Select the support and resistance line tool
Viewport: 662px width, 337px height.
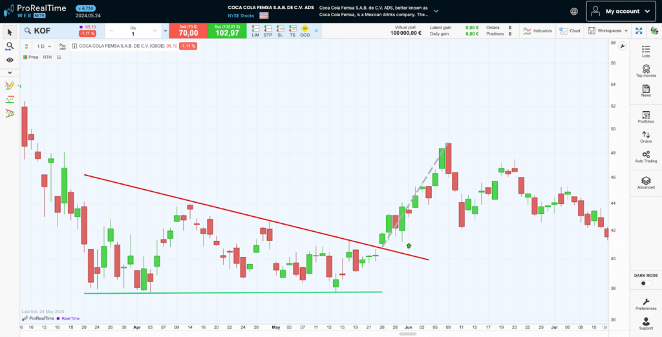coord(10,99)
